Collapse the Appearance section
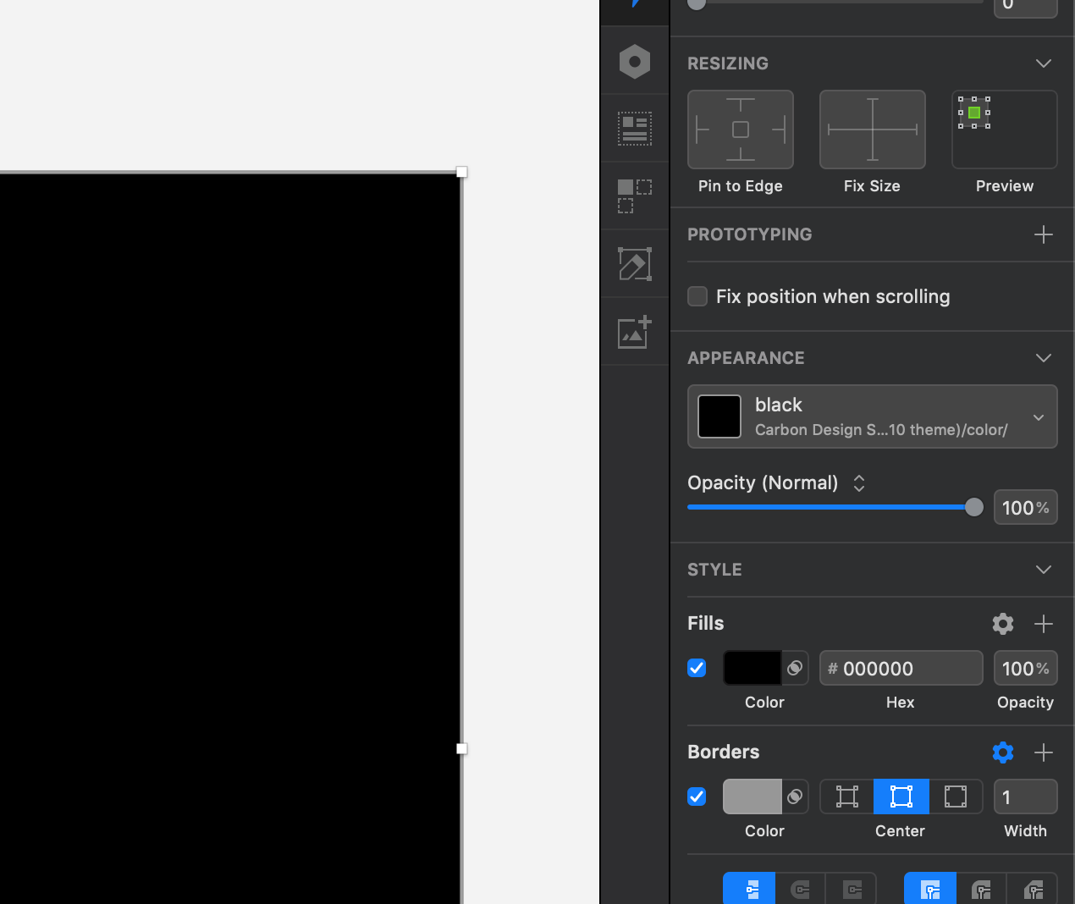This screenshot has width=1075, height=904. tap(1043, 358)
